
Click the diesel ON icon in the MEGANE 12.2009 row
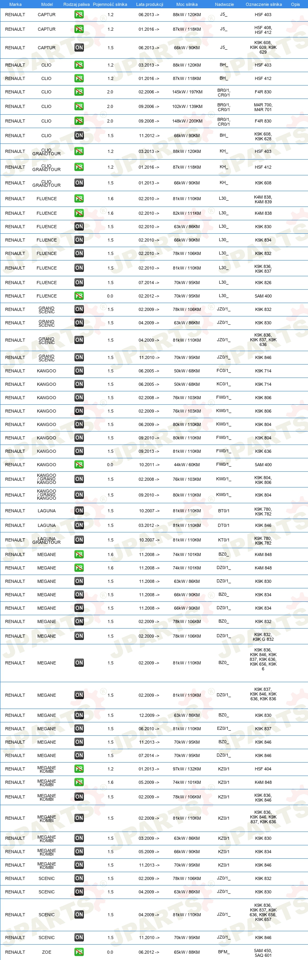(x=79, y=715)
